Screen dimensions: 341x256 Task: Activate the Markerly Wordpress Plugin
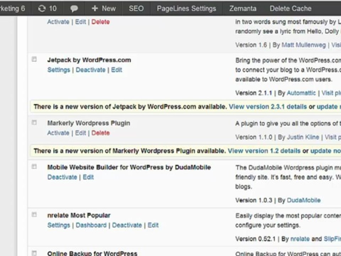[58, 133]
